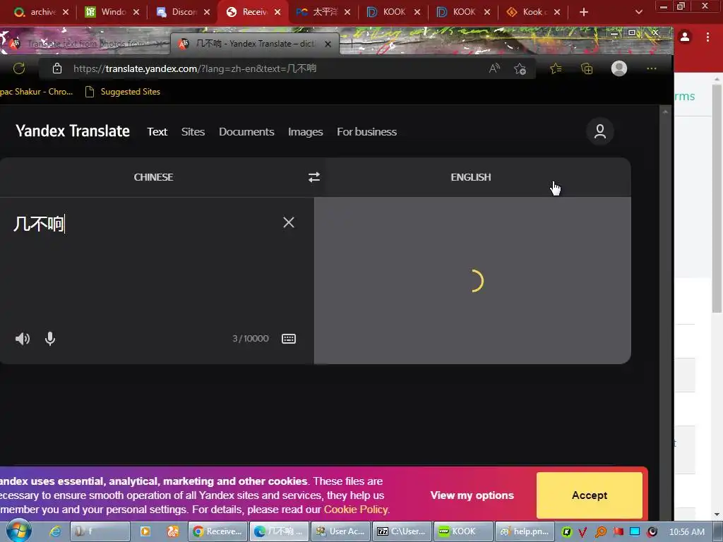This screenshot has width=723, height=542.
Task: Expand Chrome tab search dropdown
Action: [638, 12]
